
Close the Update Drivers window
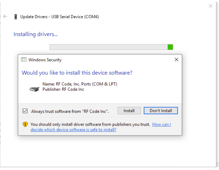(211, 6)
